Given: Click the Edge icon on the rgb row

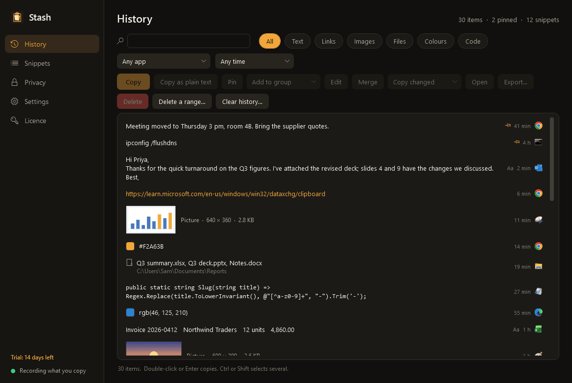Looking at the screenshot, I should tap(539, 312).
